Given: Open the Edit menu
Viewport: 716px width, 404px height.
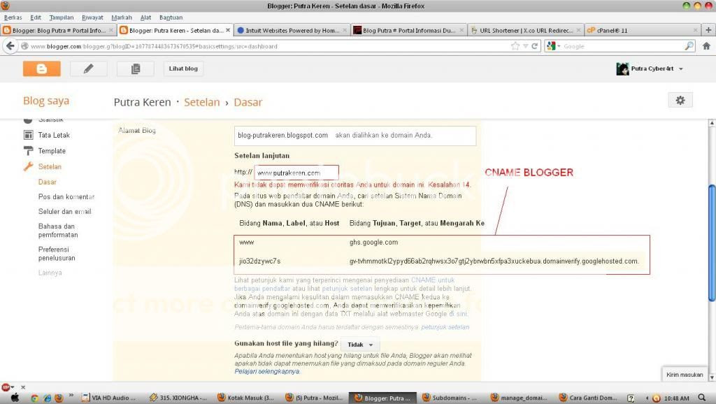Looking at the screenshot, I should [x=36, y=17].
